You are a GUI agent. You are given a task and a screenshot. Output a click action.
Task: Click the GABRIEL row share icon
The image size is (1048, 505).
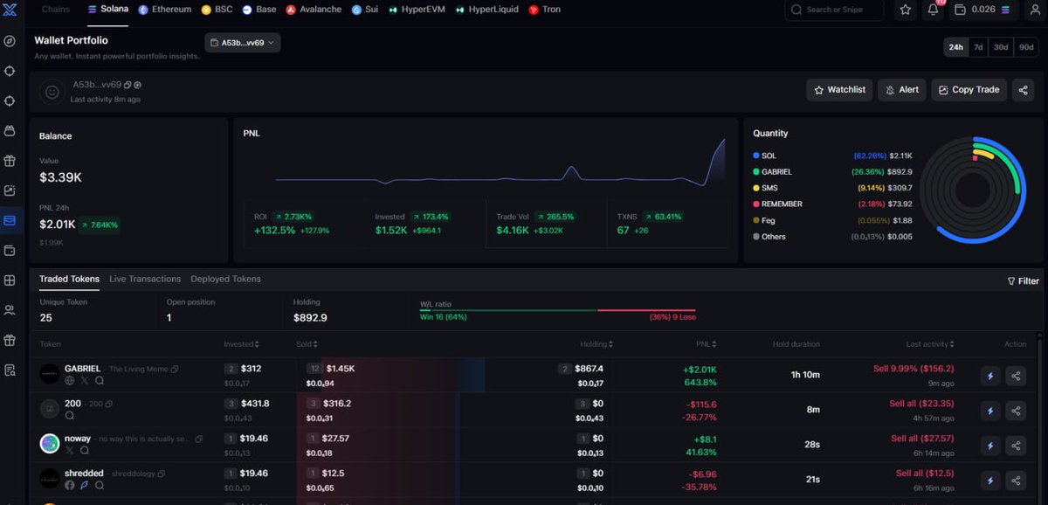pyautogui.click(x=1017, y=375)
